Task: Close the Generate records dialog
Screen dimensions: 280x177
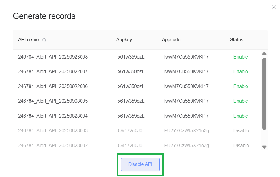Action: [274, 7]
